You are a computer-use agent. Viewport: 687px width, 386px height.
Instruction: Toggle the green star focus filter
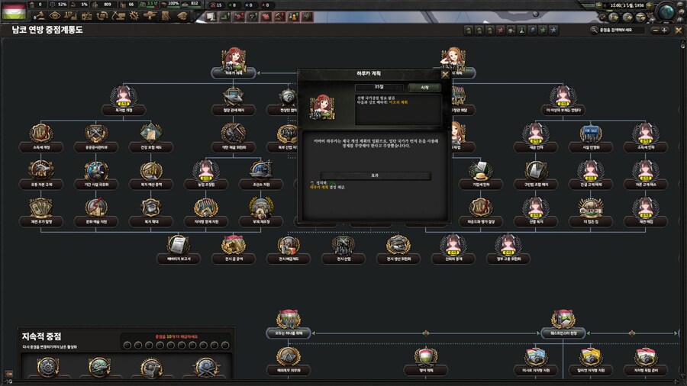[543, 30]
